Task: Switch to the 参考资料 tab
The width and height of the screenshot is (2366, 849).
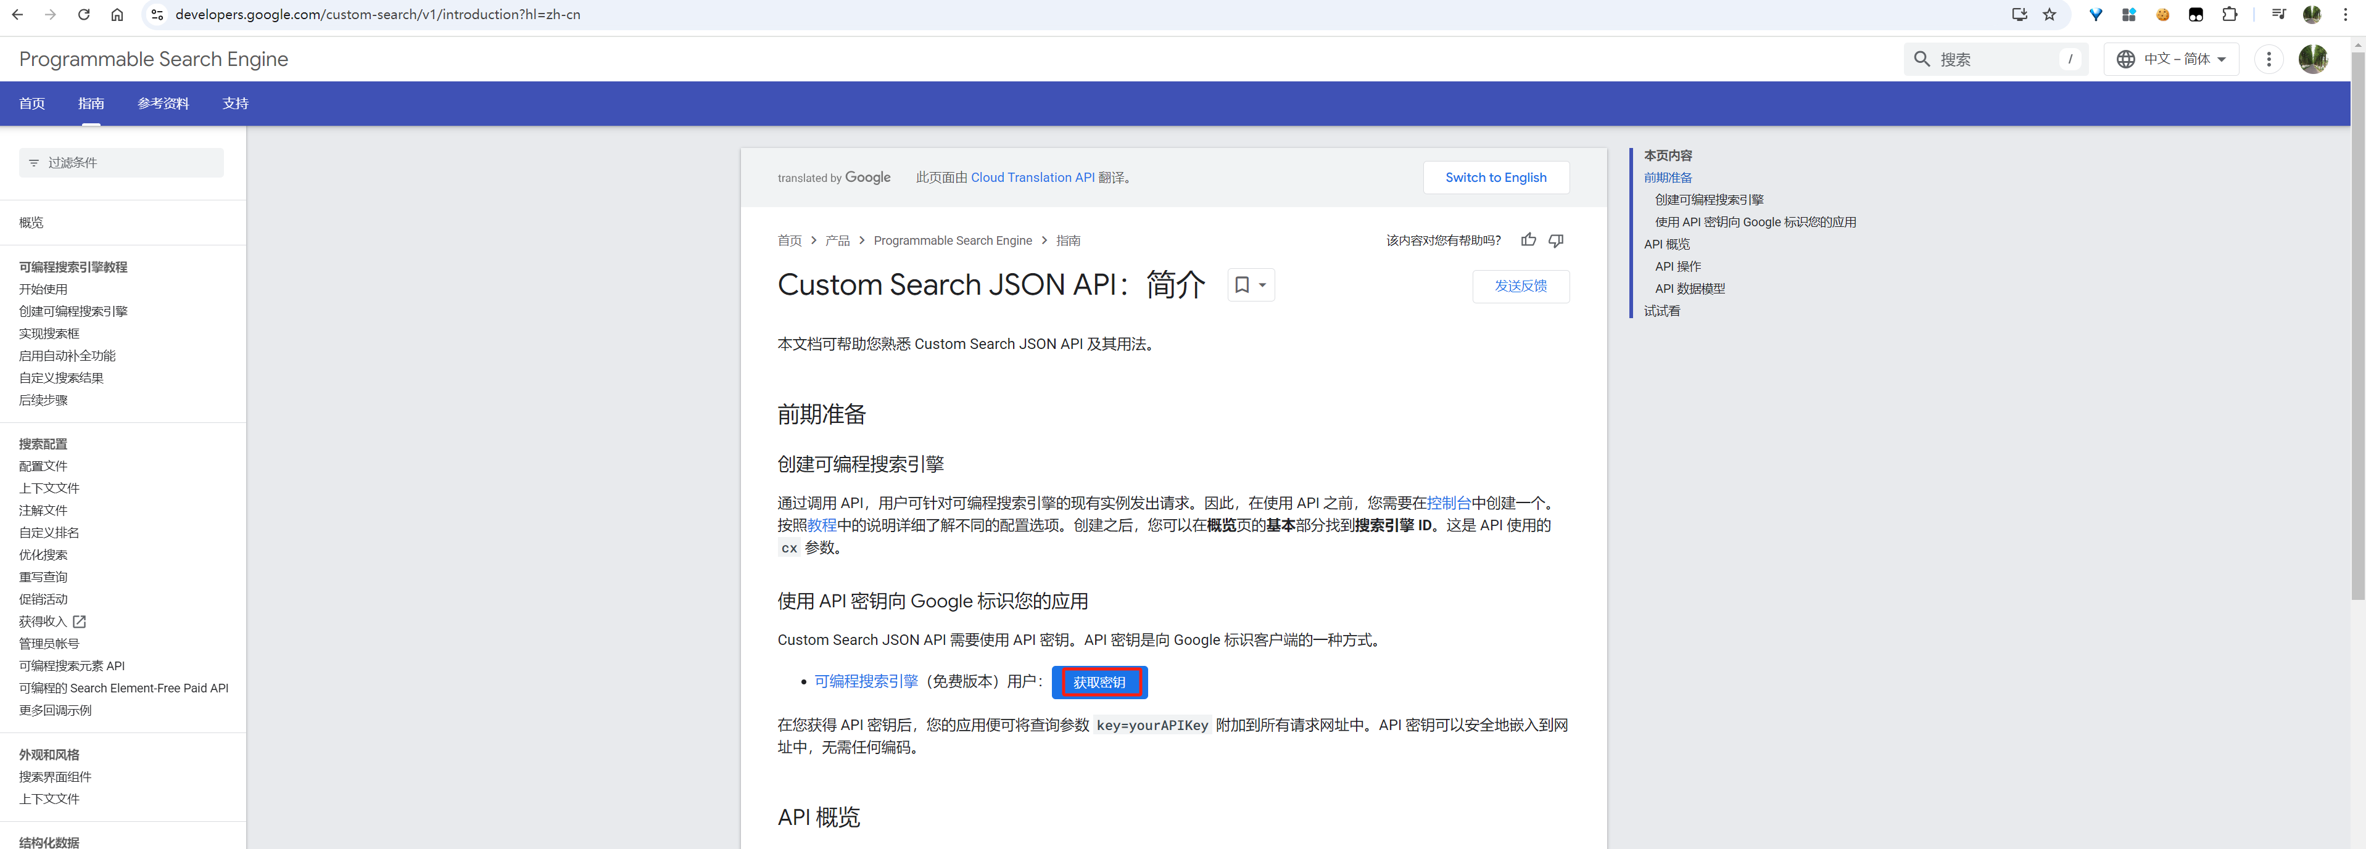Action: [x=163, y=104]
